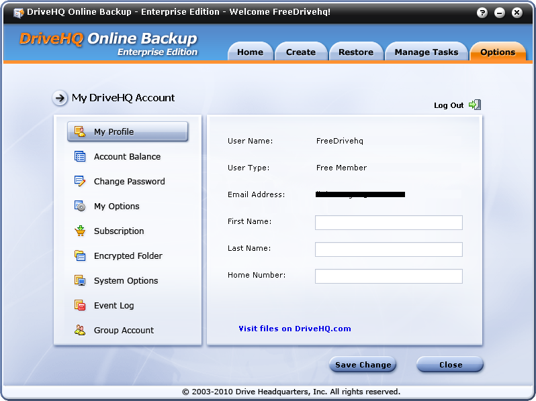The image size is (536, 401).
Task: Open the Create tab
Action: (300, 52)
